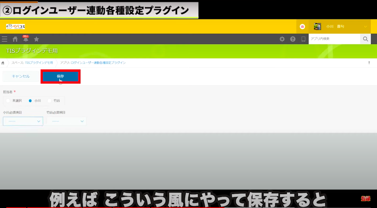Switch to mobile view phone icon
377x208 pixels.
click(x=303, y=39)
